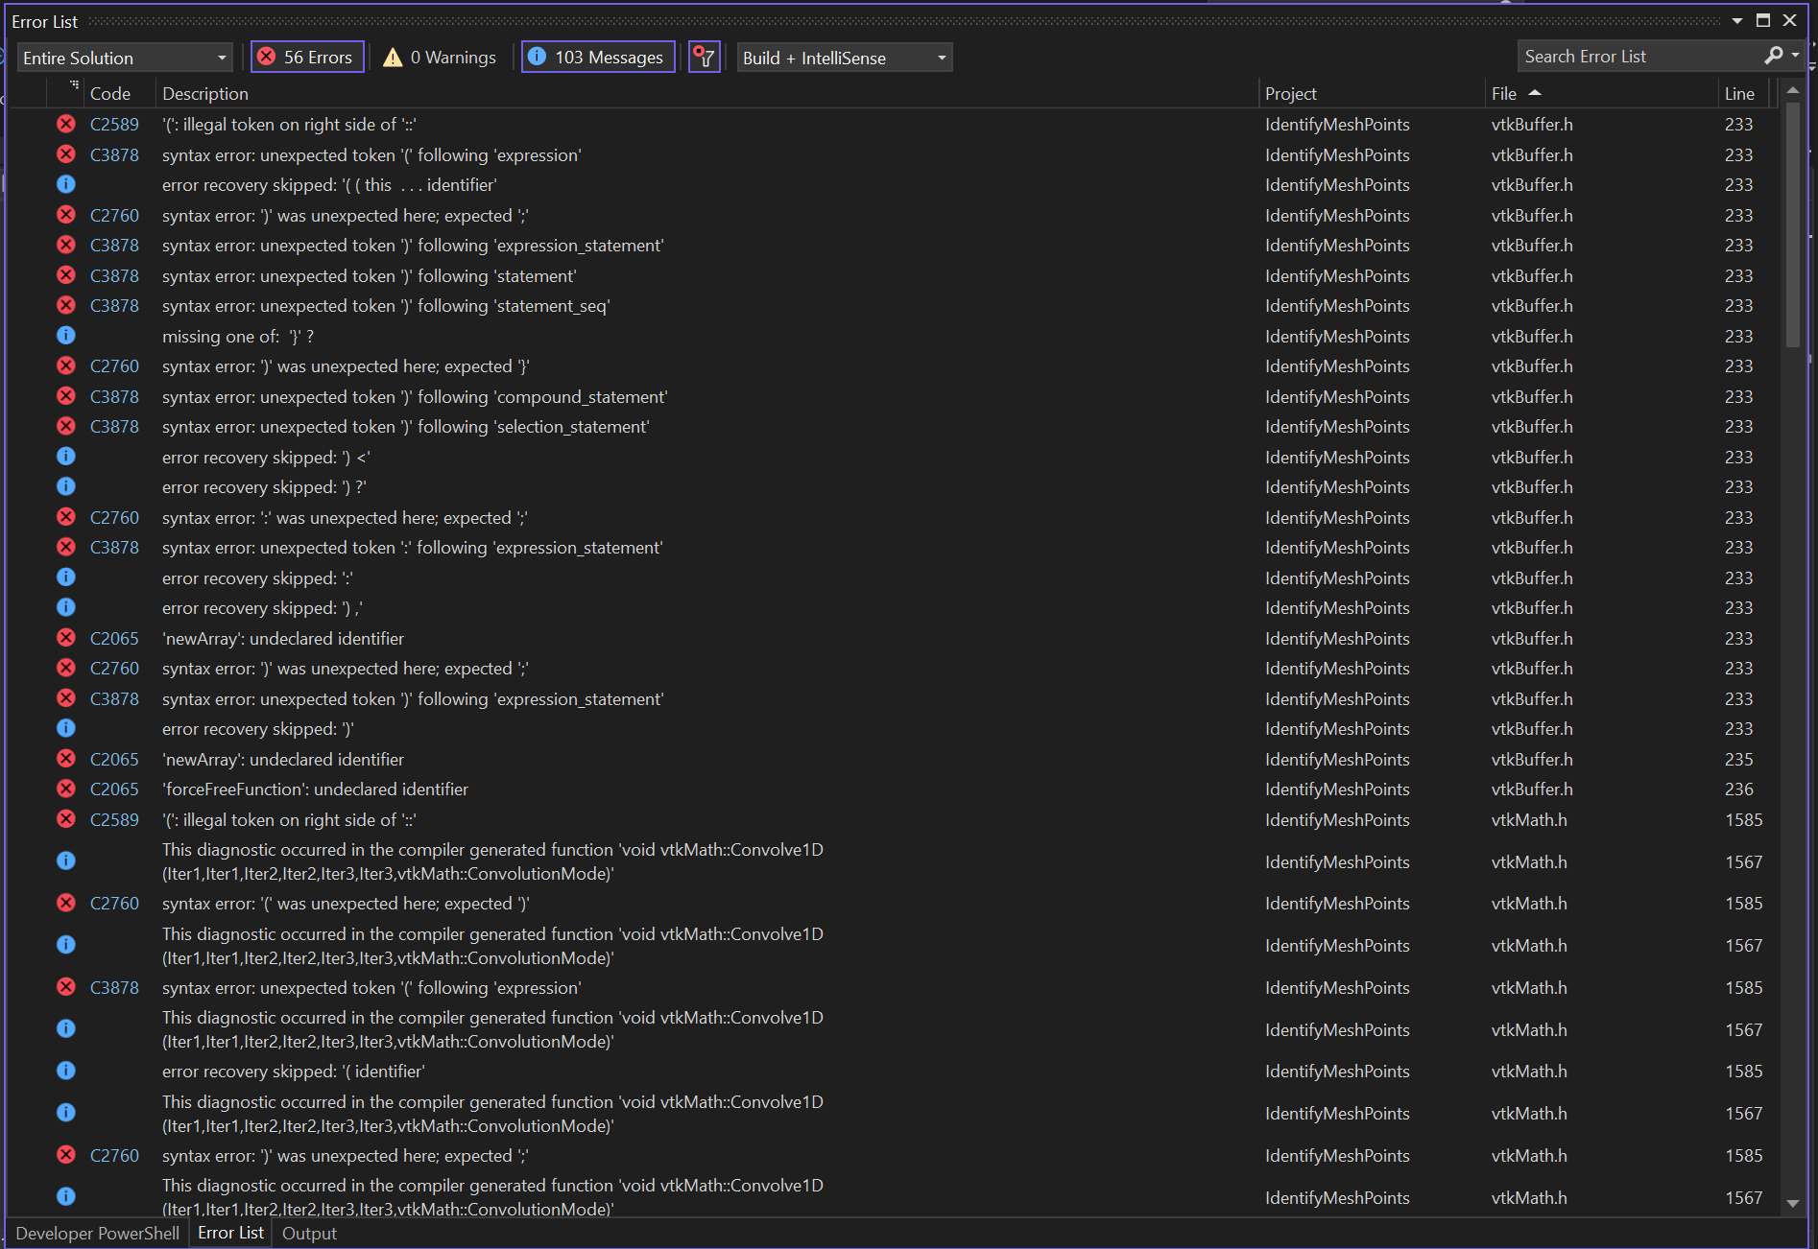Toggle the 103 Messages filter
Viewport: 1818px width, 1249px height.
597,57
